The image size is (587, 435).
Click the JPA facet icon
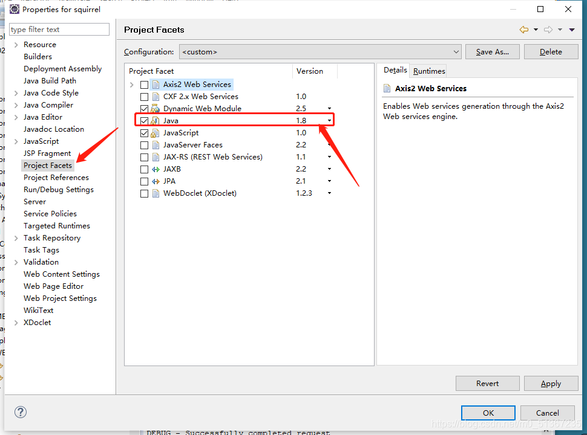point(156,181)
